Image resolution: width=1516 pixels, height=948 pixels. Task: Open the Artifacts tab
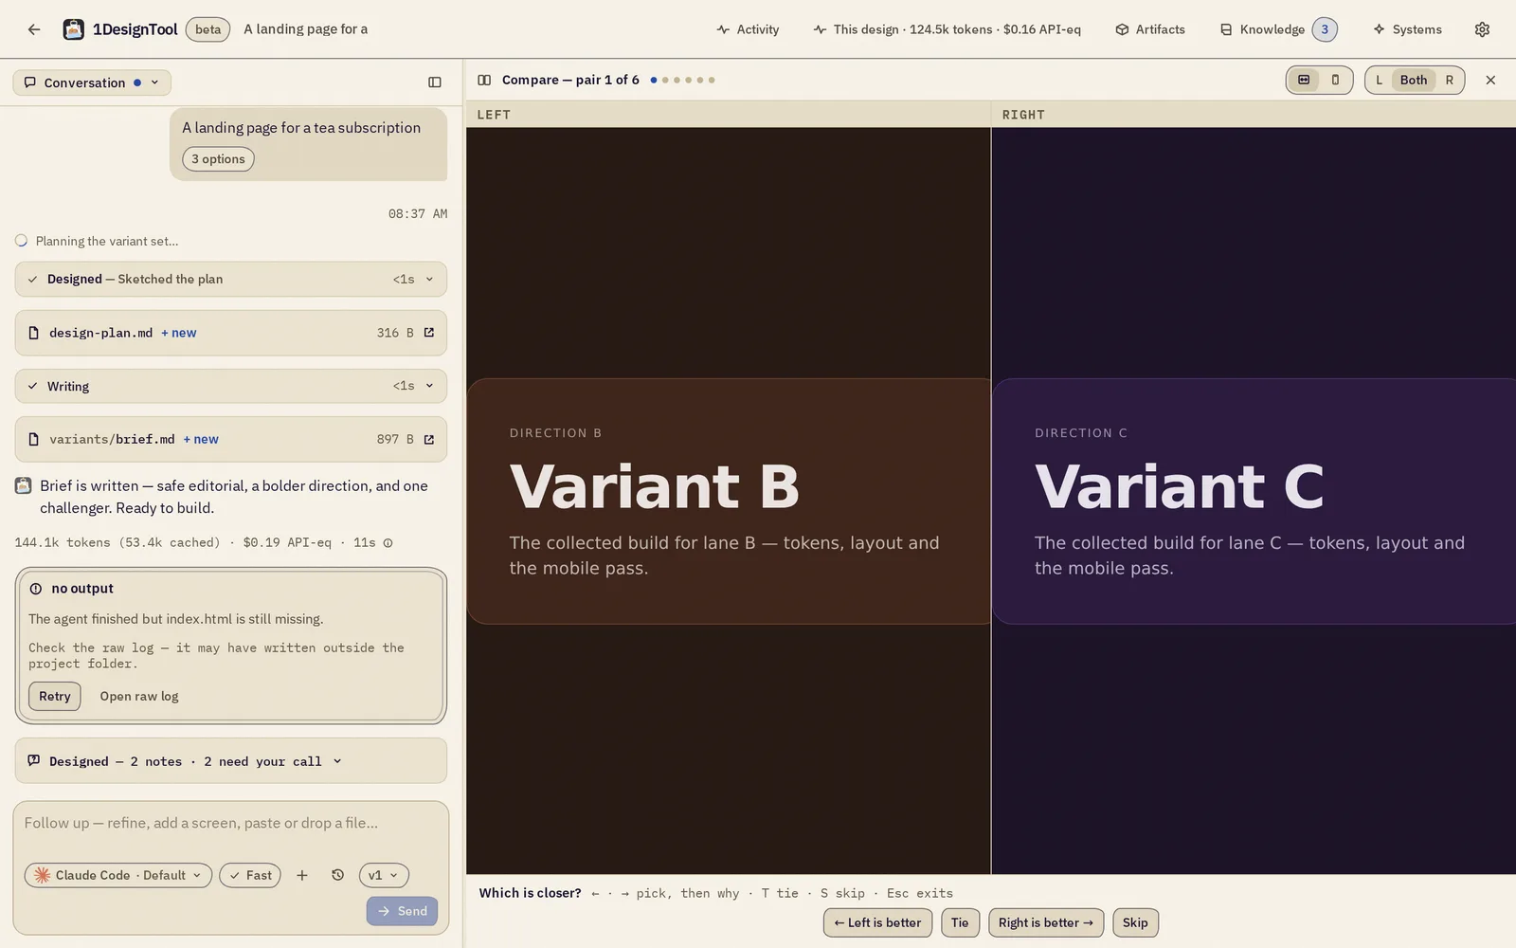(x=1150, y=29)
